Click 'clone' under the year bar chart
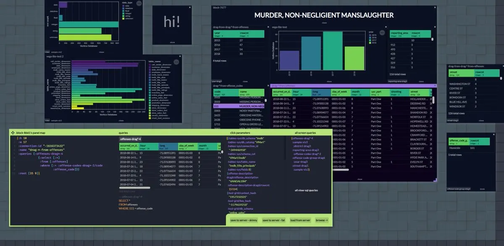The image size is (504, 246). (x=328, y=81)
